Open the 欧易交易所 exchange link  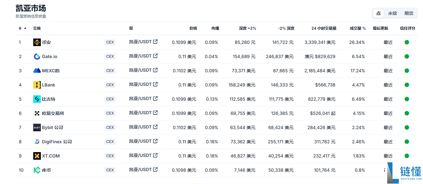(53, 113)
